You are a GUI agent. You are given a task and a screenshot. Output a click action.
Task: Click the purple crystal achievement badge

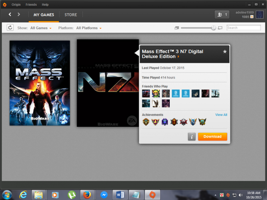pyautogui.click(x=165, y=122)
